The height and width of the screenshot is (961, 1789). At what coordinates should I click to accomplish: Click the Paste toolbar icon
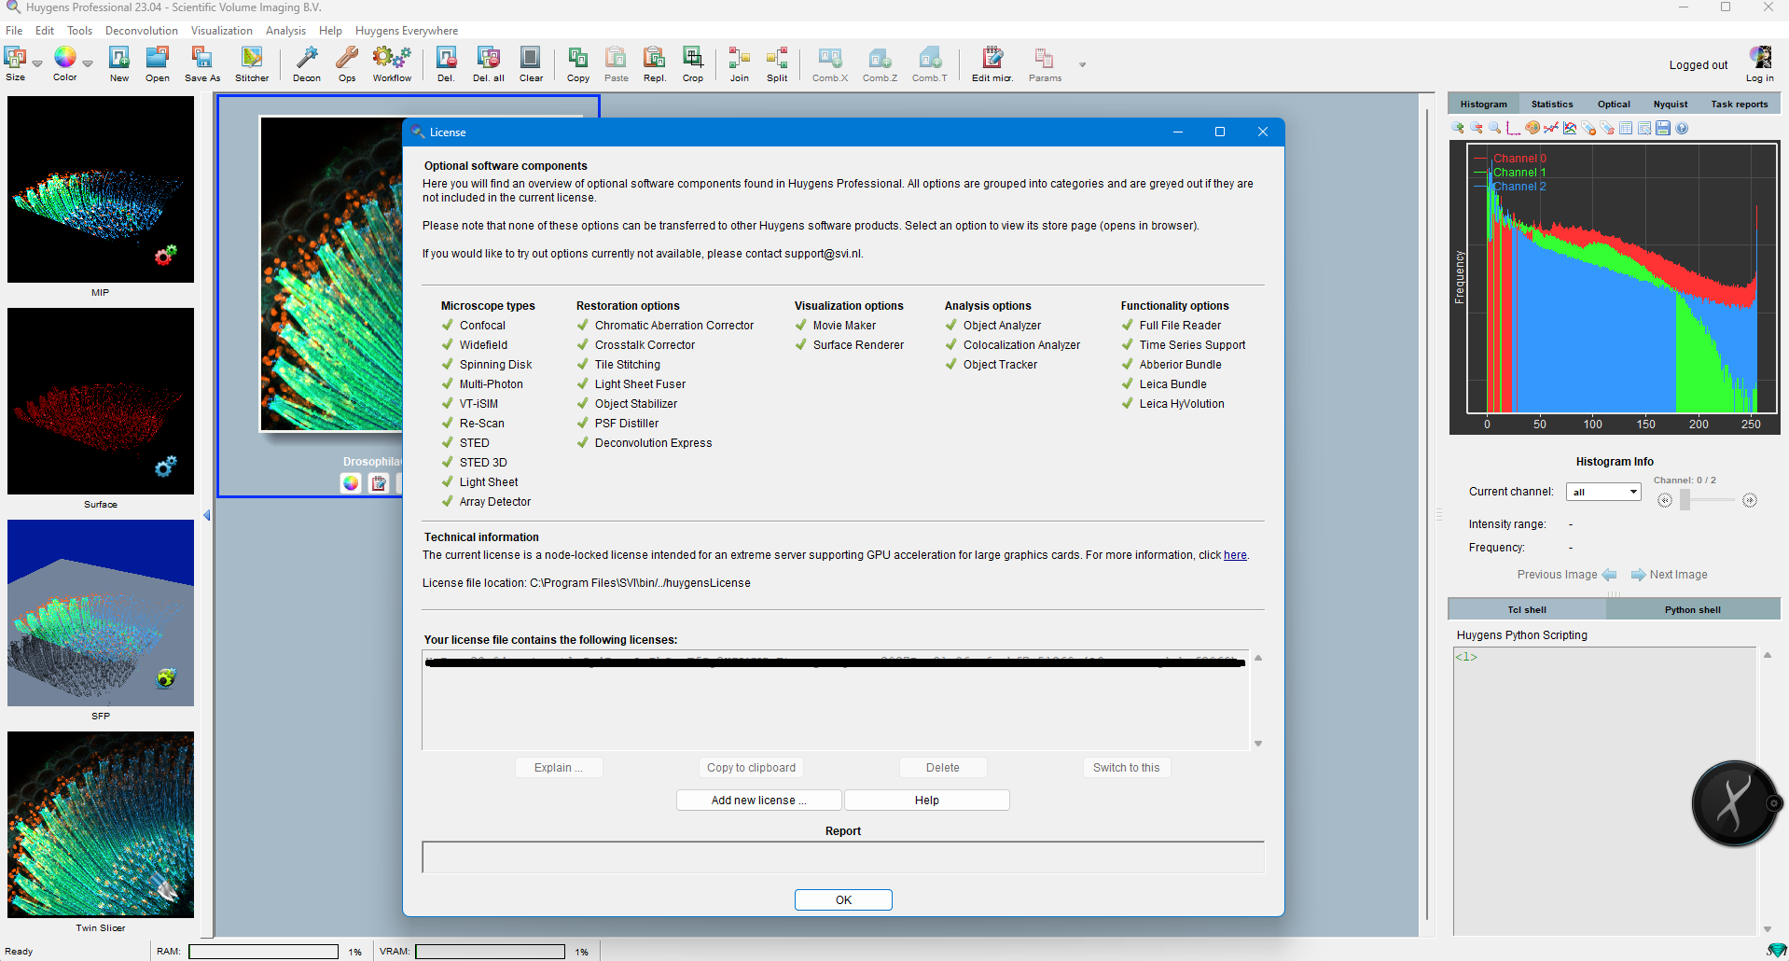tap(617, 64)
